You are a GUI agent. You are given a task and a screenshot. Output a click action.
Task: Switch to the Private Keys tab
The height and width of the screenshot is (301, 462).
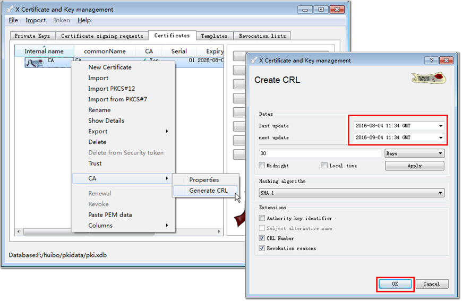(32, 36)
